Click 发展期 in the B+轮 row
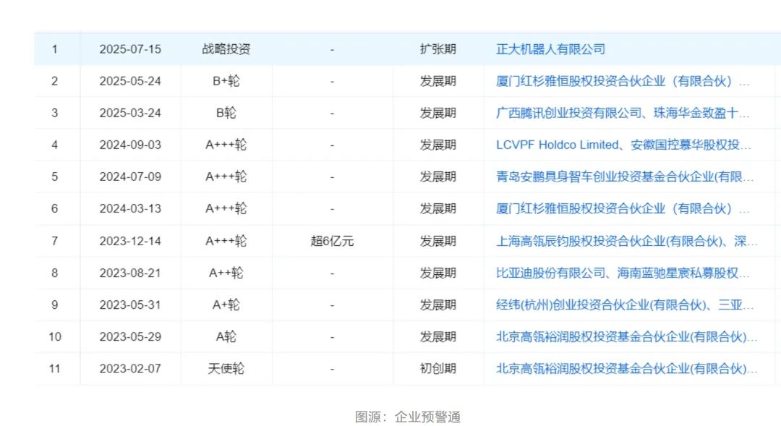This screenshot has width=781, height=426. point(438,81)
